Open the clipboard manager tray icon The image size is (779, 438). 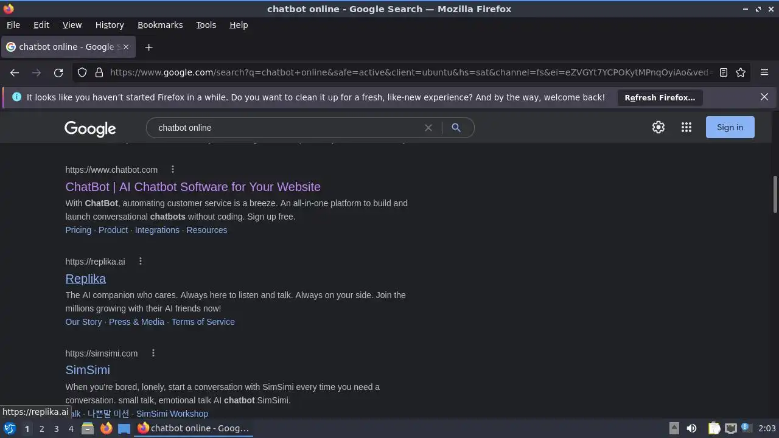[x=714, y=428]
